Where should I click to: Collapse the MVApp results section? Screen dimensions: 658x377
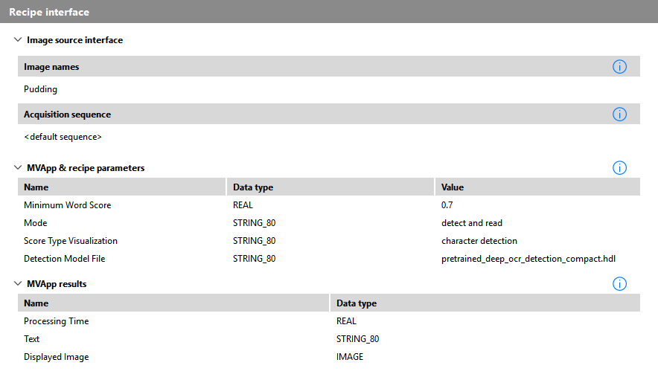tap(18, 284)
